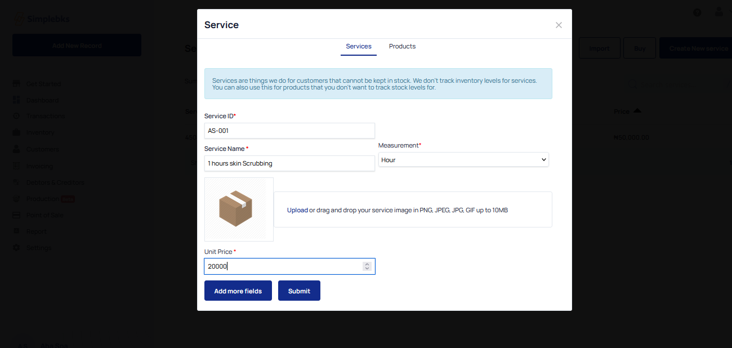Open Point of Sale icon in the sidebar

point(16,215)
